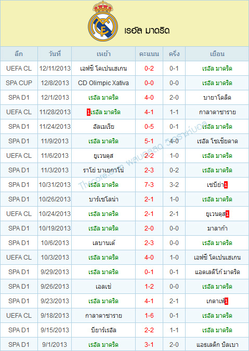Open the 5-1 score on 11/9/2013
This screenshot has width=249, height=351.
(149, 141)
